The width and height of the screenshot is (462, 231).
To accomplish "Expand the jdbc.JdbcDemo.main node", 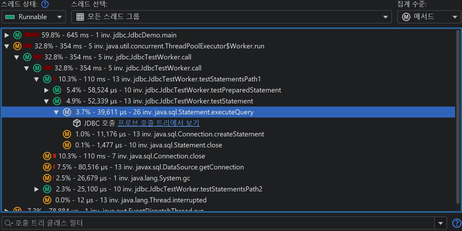I will [x=7, y=35].
